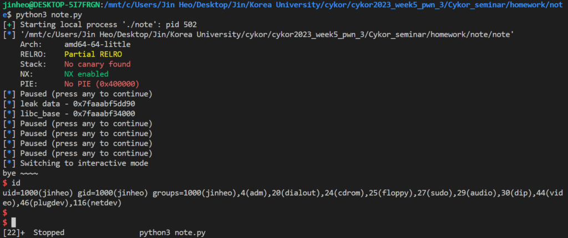Viewport: 568px width, 238px height.
Task: Click the 'id' command after the red prompt
Action: [16, 183]
